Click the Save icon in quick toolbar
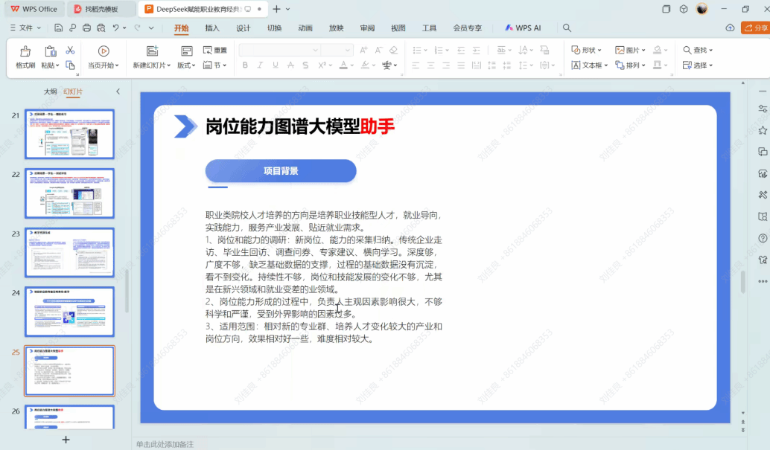Image resolution: width=770 pixels, height=450 pixels. point(59,28)
